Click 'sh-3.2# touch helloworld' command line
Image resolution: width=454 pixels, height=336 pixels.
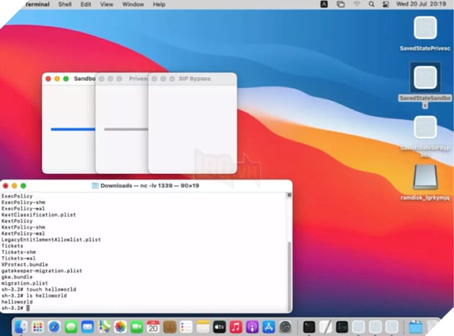click(38, 289)
